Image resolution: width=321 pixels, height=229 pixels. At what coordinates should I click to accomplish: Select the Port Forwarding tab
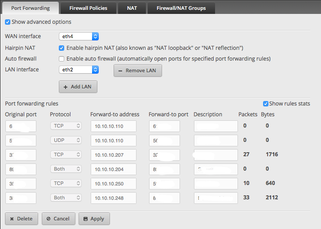coord(31,8)
